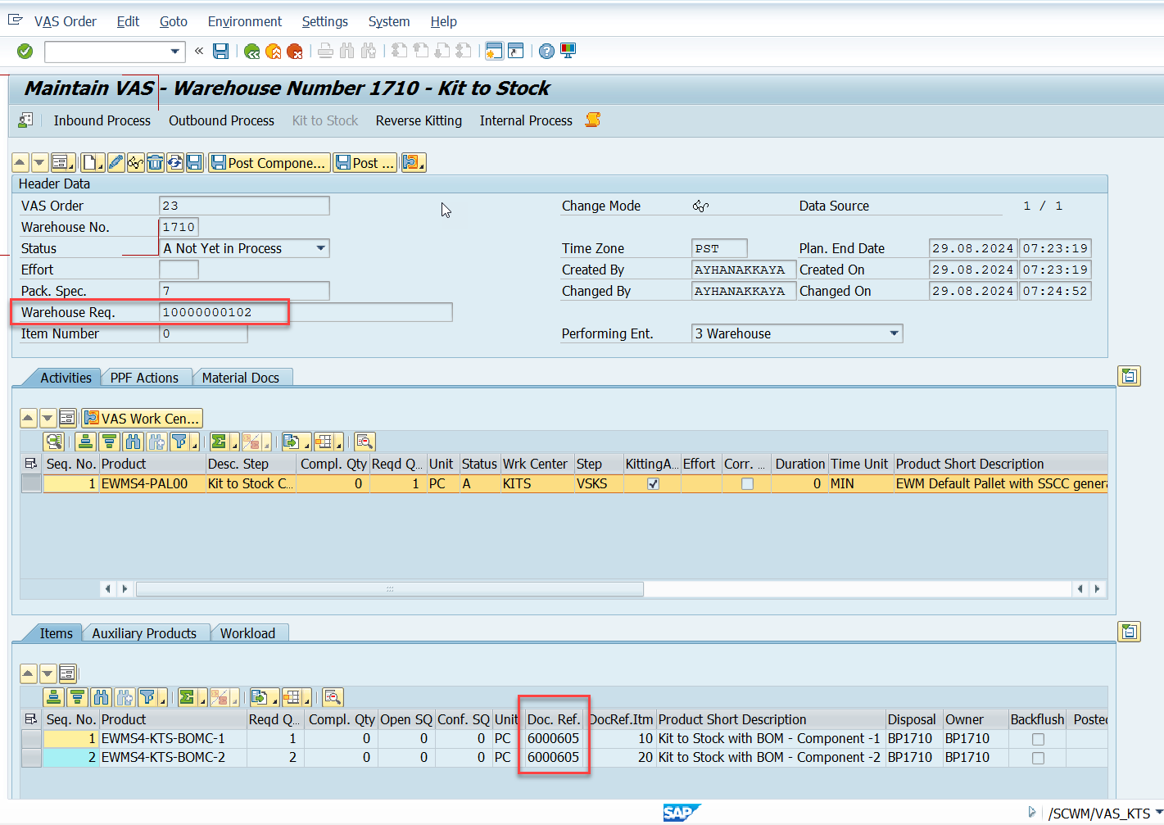1164x825 pixels.
Task: Sort descending in the Activities table toolbar
Action: [109, 442]
